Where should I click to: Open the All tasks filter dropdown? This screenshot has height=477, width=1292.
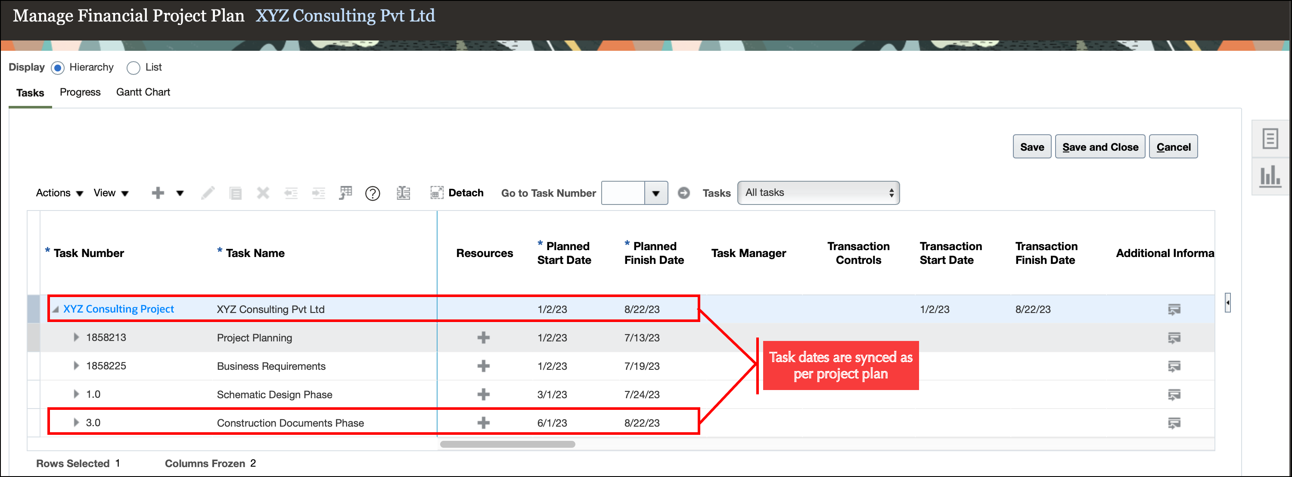817,193
